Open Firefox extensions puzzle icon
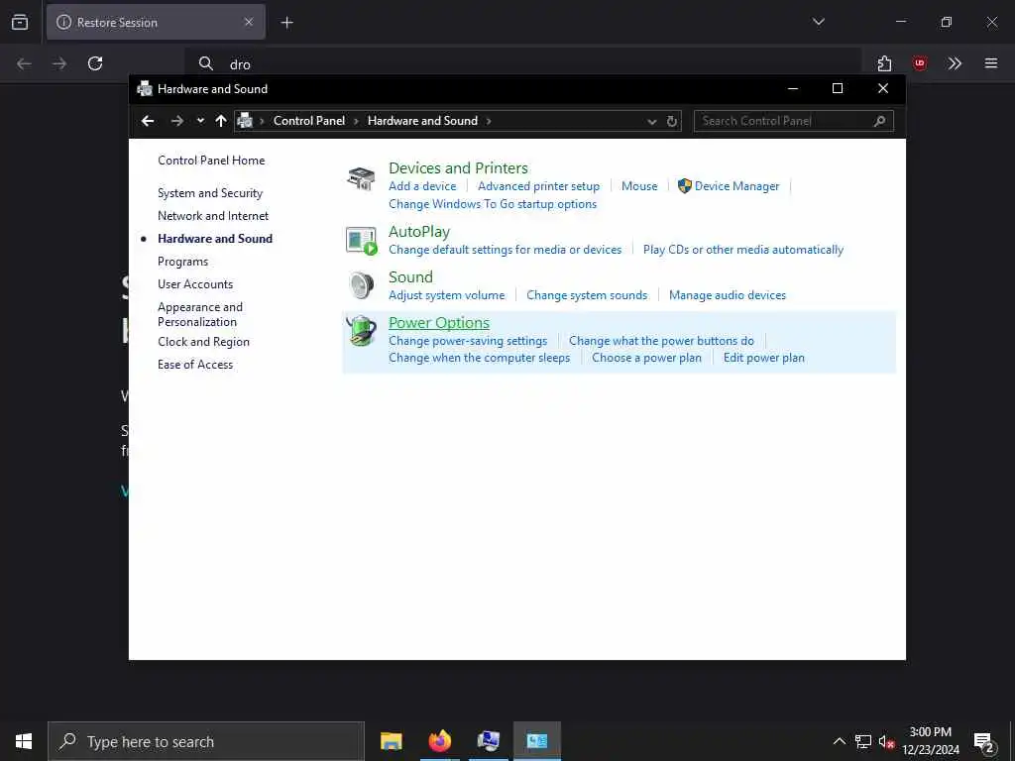 tap(884, 63)
